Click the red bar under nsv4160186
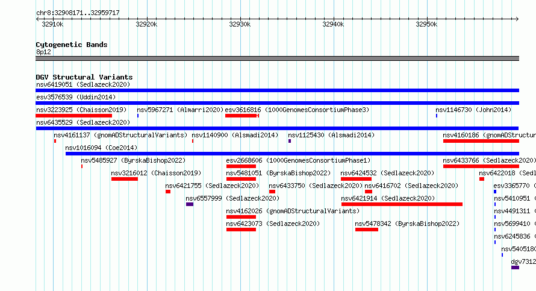 click(481, 141)
